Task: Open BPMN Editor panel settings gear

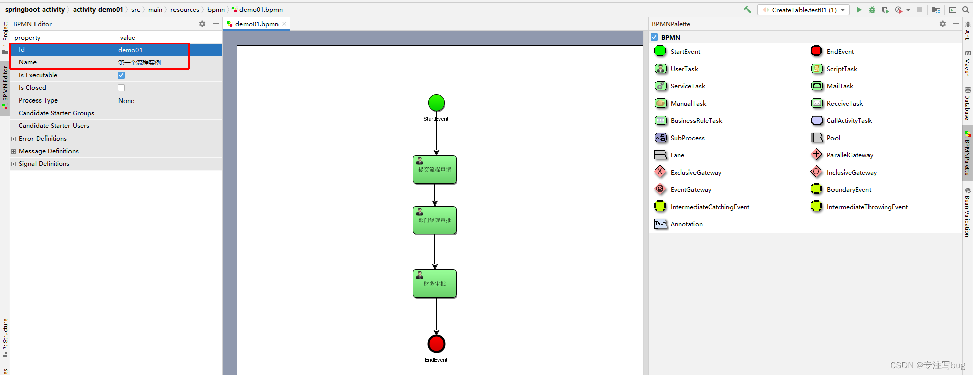Action: click(202, 24)
